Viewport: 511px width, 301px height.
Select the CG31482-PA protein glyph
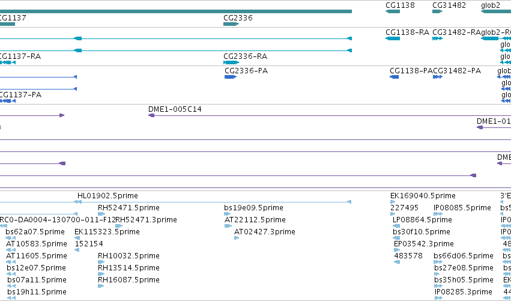coord(437,77)
